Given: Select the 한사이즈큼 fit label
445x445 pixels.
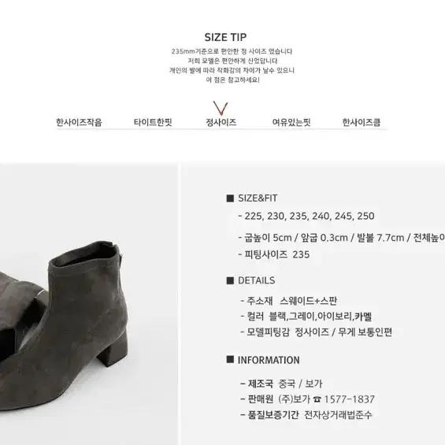Looking at the screenshot, I should (362, 122).
